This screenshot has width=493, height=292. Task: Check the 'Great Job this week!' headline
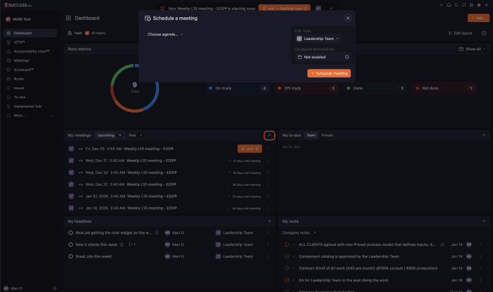(x=70, y=256)
